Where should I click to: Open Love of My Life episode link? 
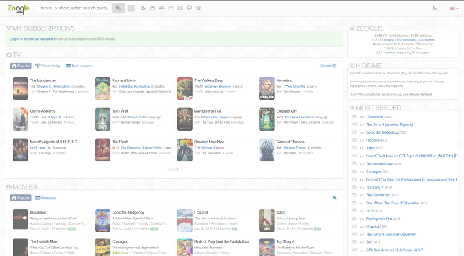tap(51, 117)
